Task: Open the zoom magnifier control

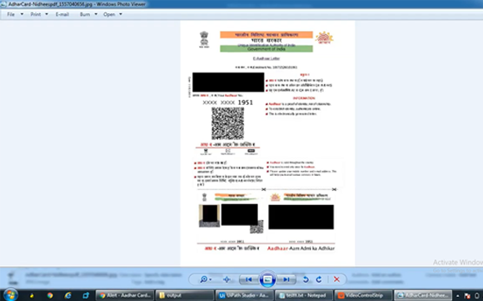Action: (206, 279)
